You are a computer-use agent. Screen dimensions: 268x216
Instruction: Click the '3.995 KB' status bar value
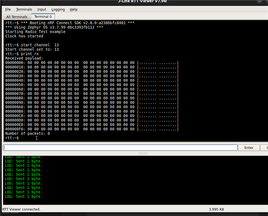click(216, 209)
